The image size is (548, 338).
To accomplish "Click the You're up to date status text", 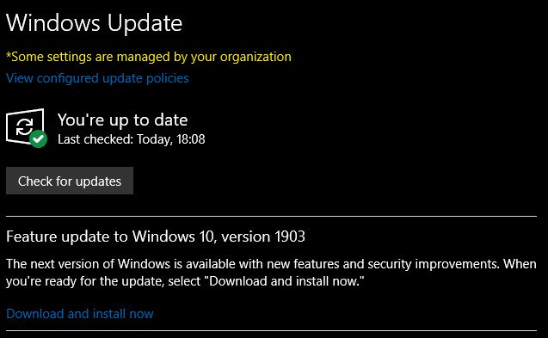I will point(123,120).
